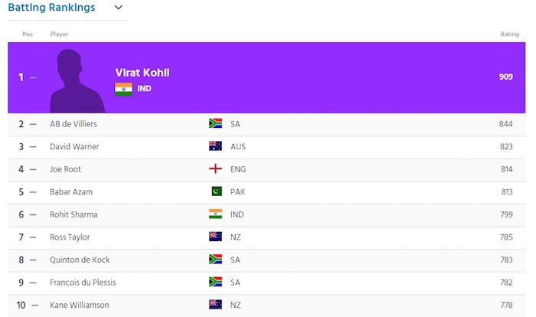Click New Zealand flag in Kane Williamson row
This screenshot has width=536, height=317.
(215, 305)
